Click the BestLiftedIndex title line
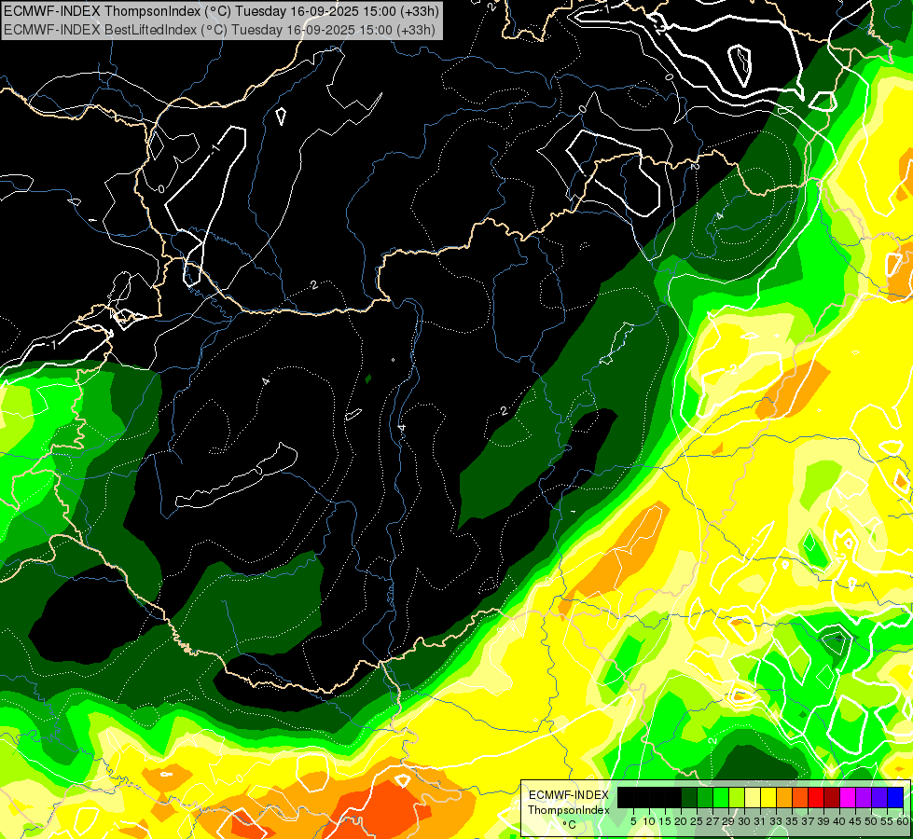This screenshot has width=913, height=839. [219, 29]
